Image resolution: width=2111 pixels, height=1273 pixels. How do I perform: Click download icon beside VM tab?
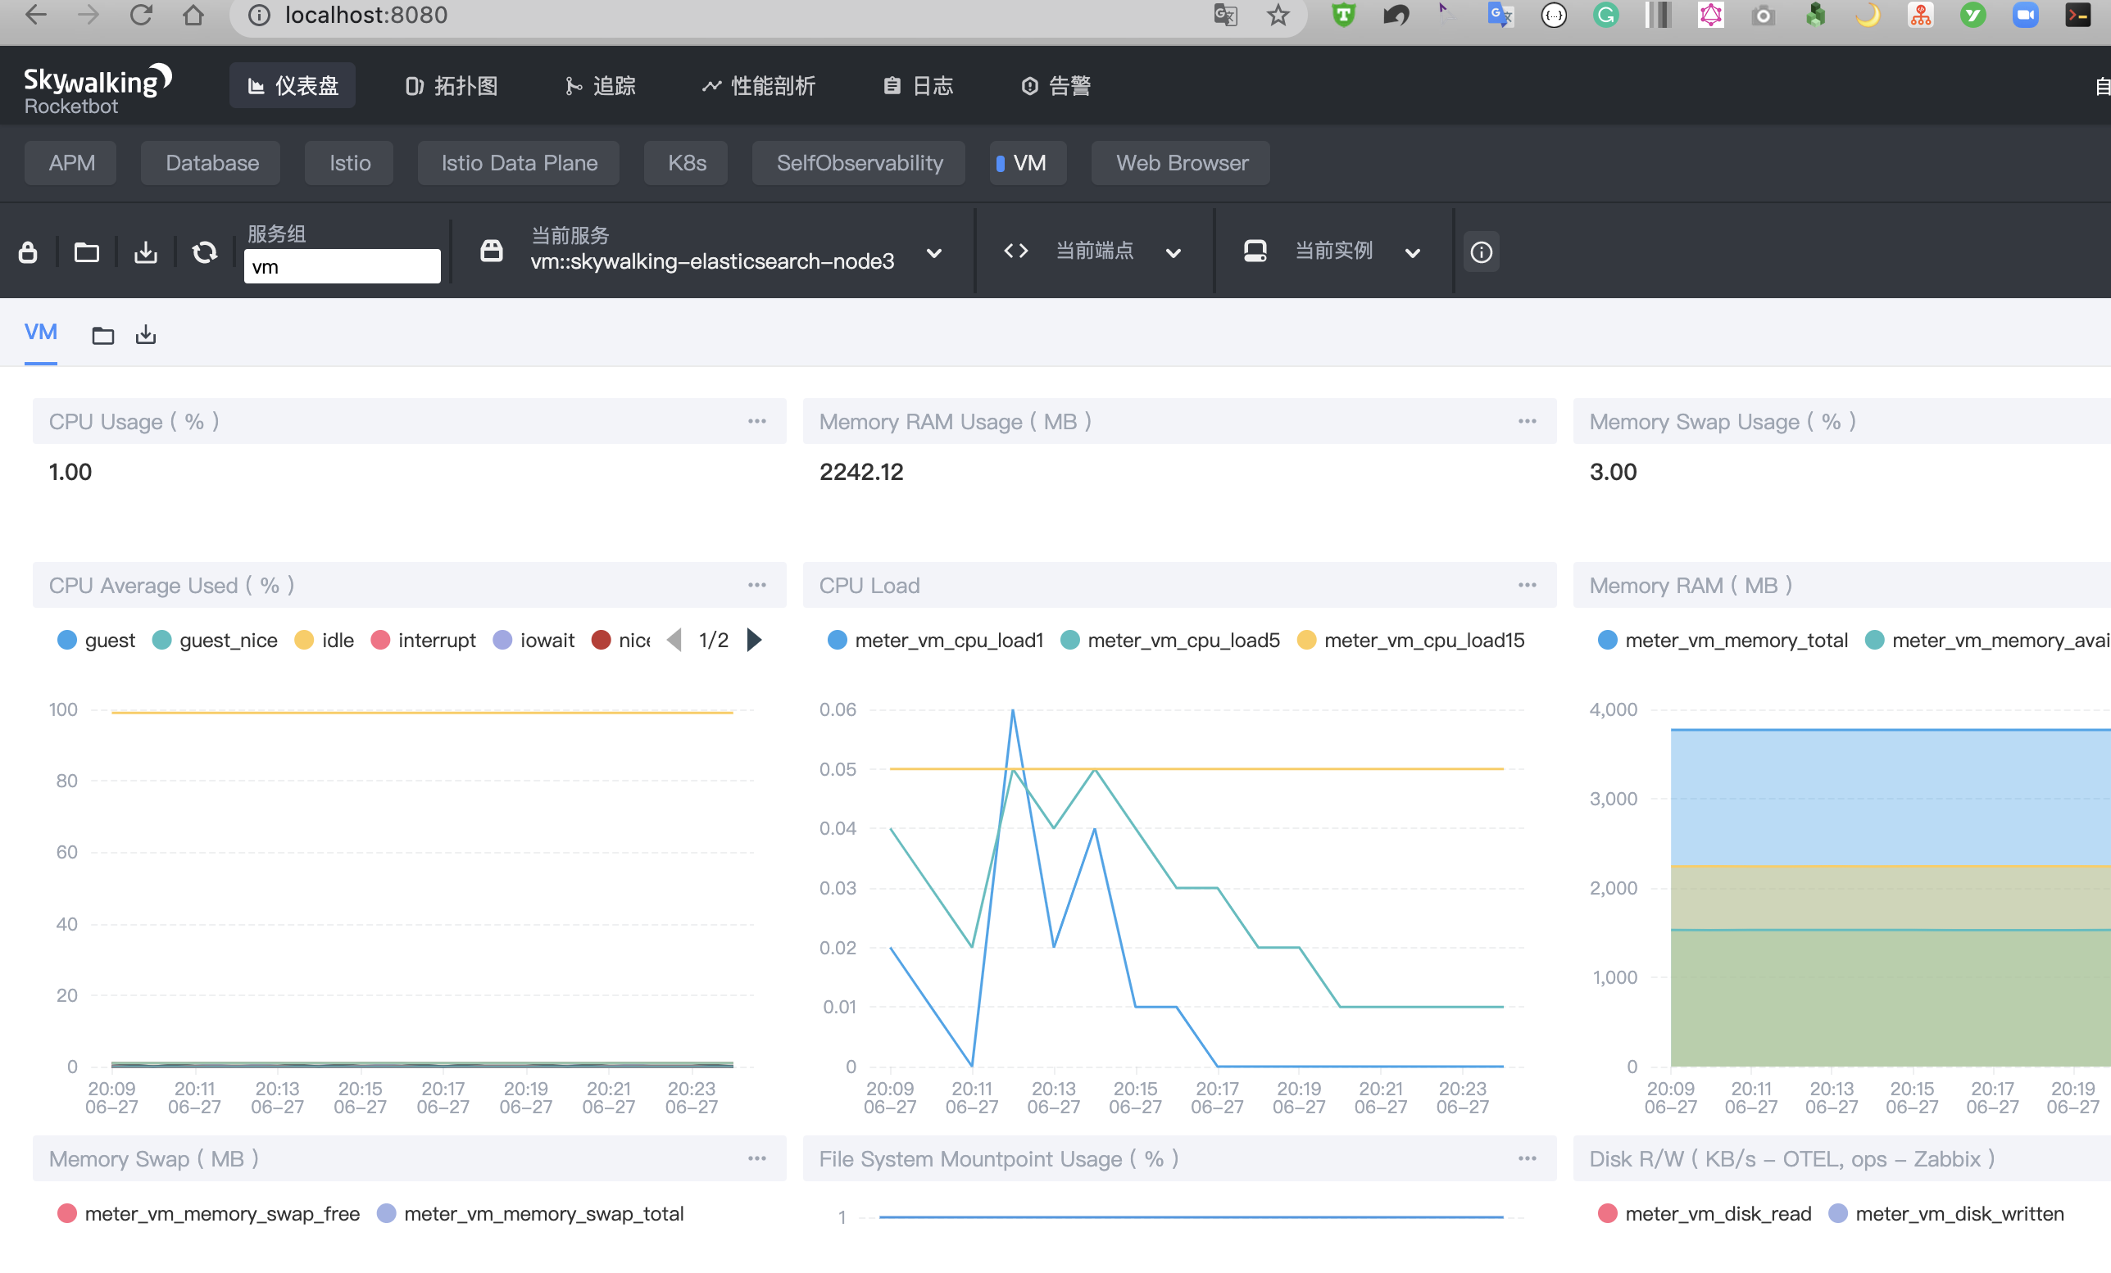point(146,335)
